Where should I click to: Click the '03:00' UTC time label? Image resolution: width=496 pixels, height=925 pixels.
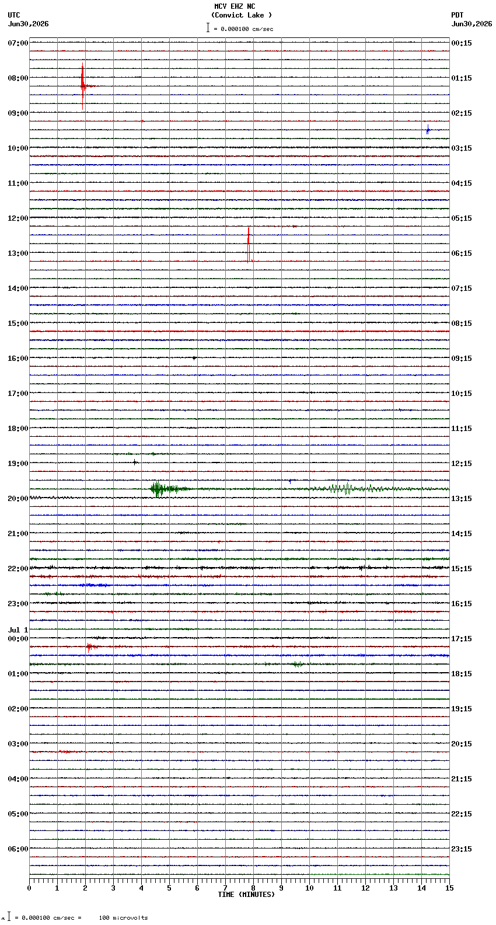(x=18, y=744)
